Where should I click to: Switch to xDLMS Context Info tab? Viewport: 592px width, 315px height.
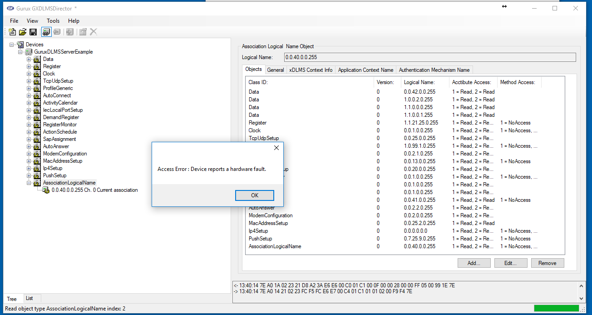tap(311, 70)
